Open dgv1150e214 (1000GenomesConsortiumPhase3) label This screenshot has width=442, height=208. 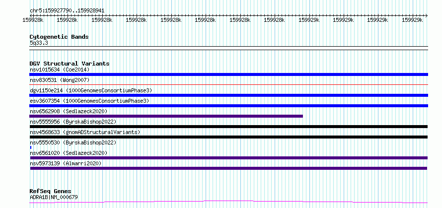[91, 90]
